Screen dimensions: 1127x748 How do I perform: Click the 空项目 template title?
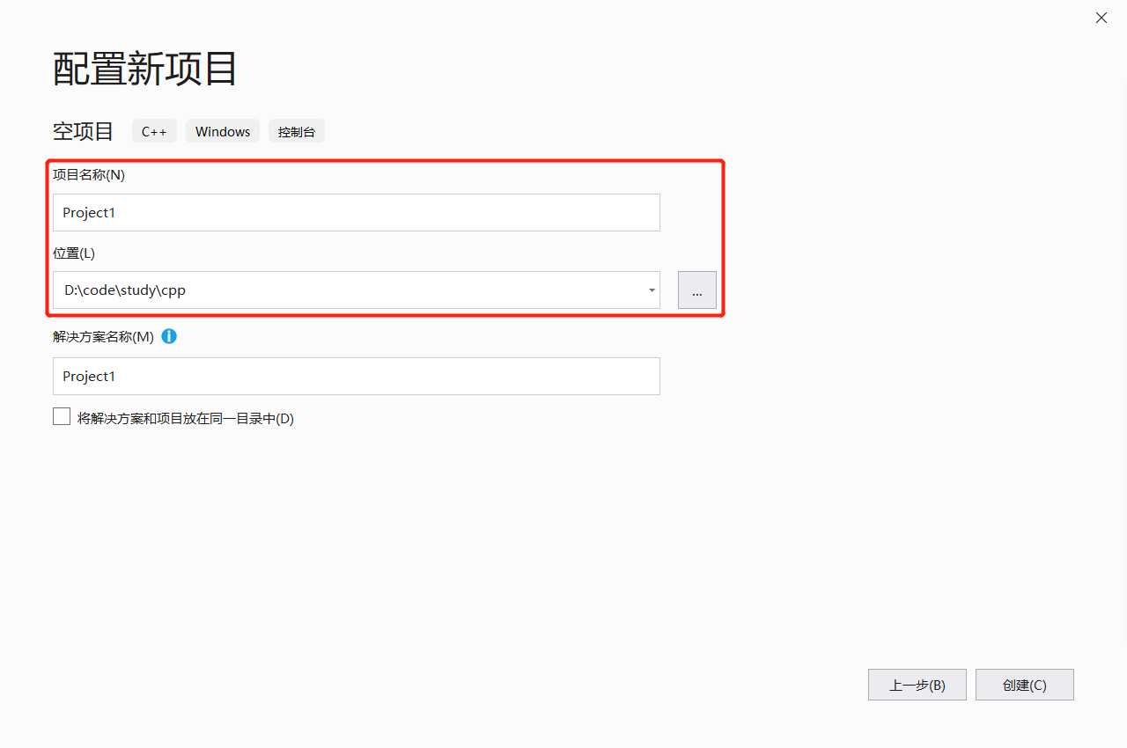pos(84,131)
